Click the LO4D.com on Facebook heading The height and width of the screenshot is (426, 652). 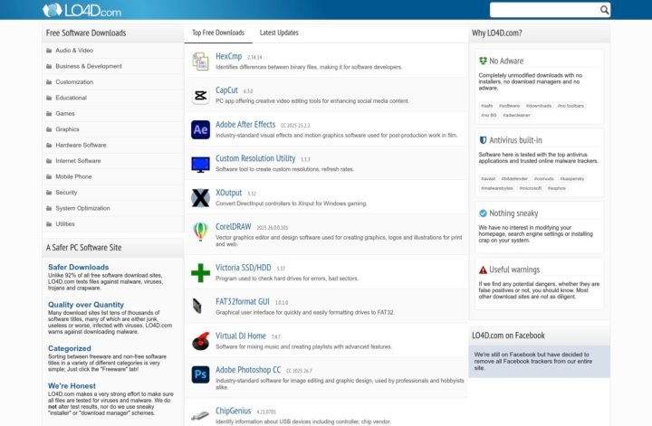point(508,336)
